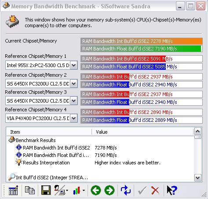Click info icon beside RAM Bandwidth Int row
Screen dimensions: 208x199
click(x=19, y=147)
